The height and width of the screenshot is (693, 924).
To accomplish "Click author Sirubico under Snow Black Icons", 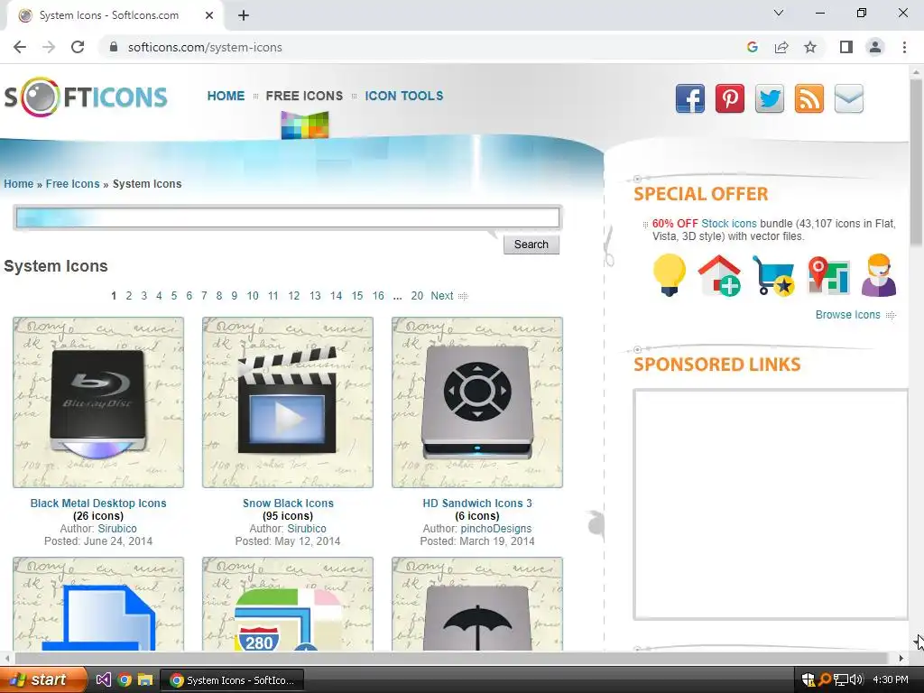I will tap(307, 529).
